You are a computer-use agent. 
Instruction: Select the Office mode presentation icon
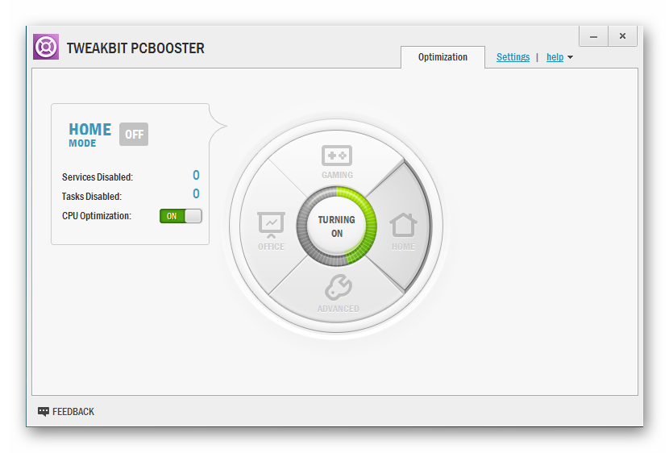point(271,224)
